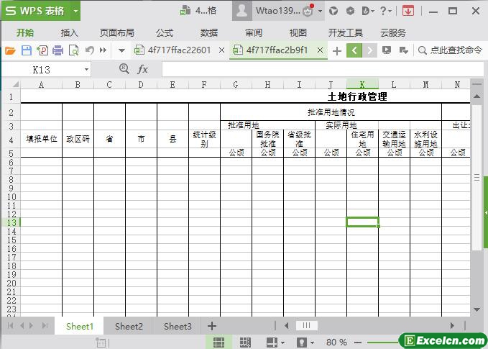488x349 pixels.
Task: Add a new sheet with plus icon
Action: point(212,326)
